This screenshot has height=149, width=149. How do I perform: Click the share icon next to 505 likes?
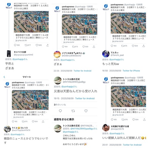pyautogui.click(x=48, y=45)
